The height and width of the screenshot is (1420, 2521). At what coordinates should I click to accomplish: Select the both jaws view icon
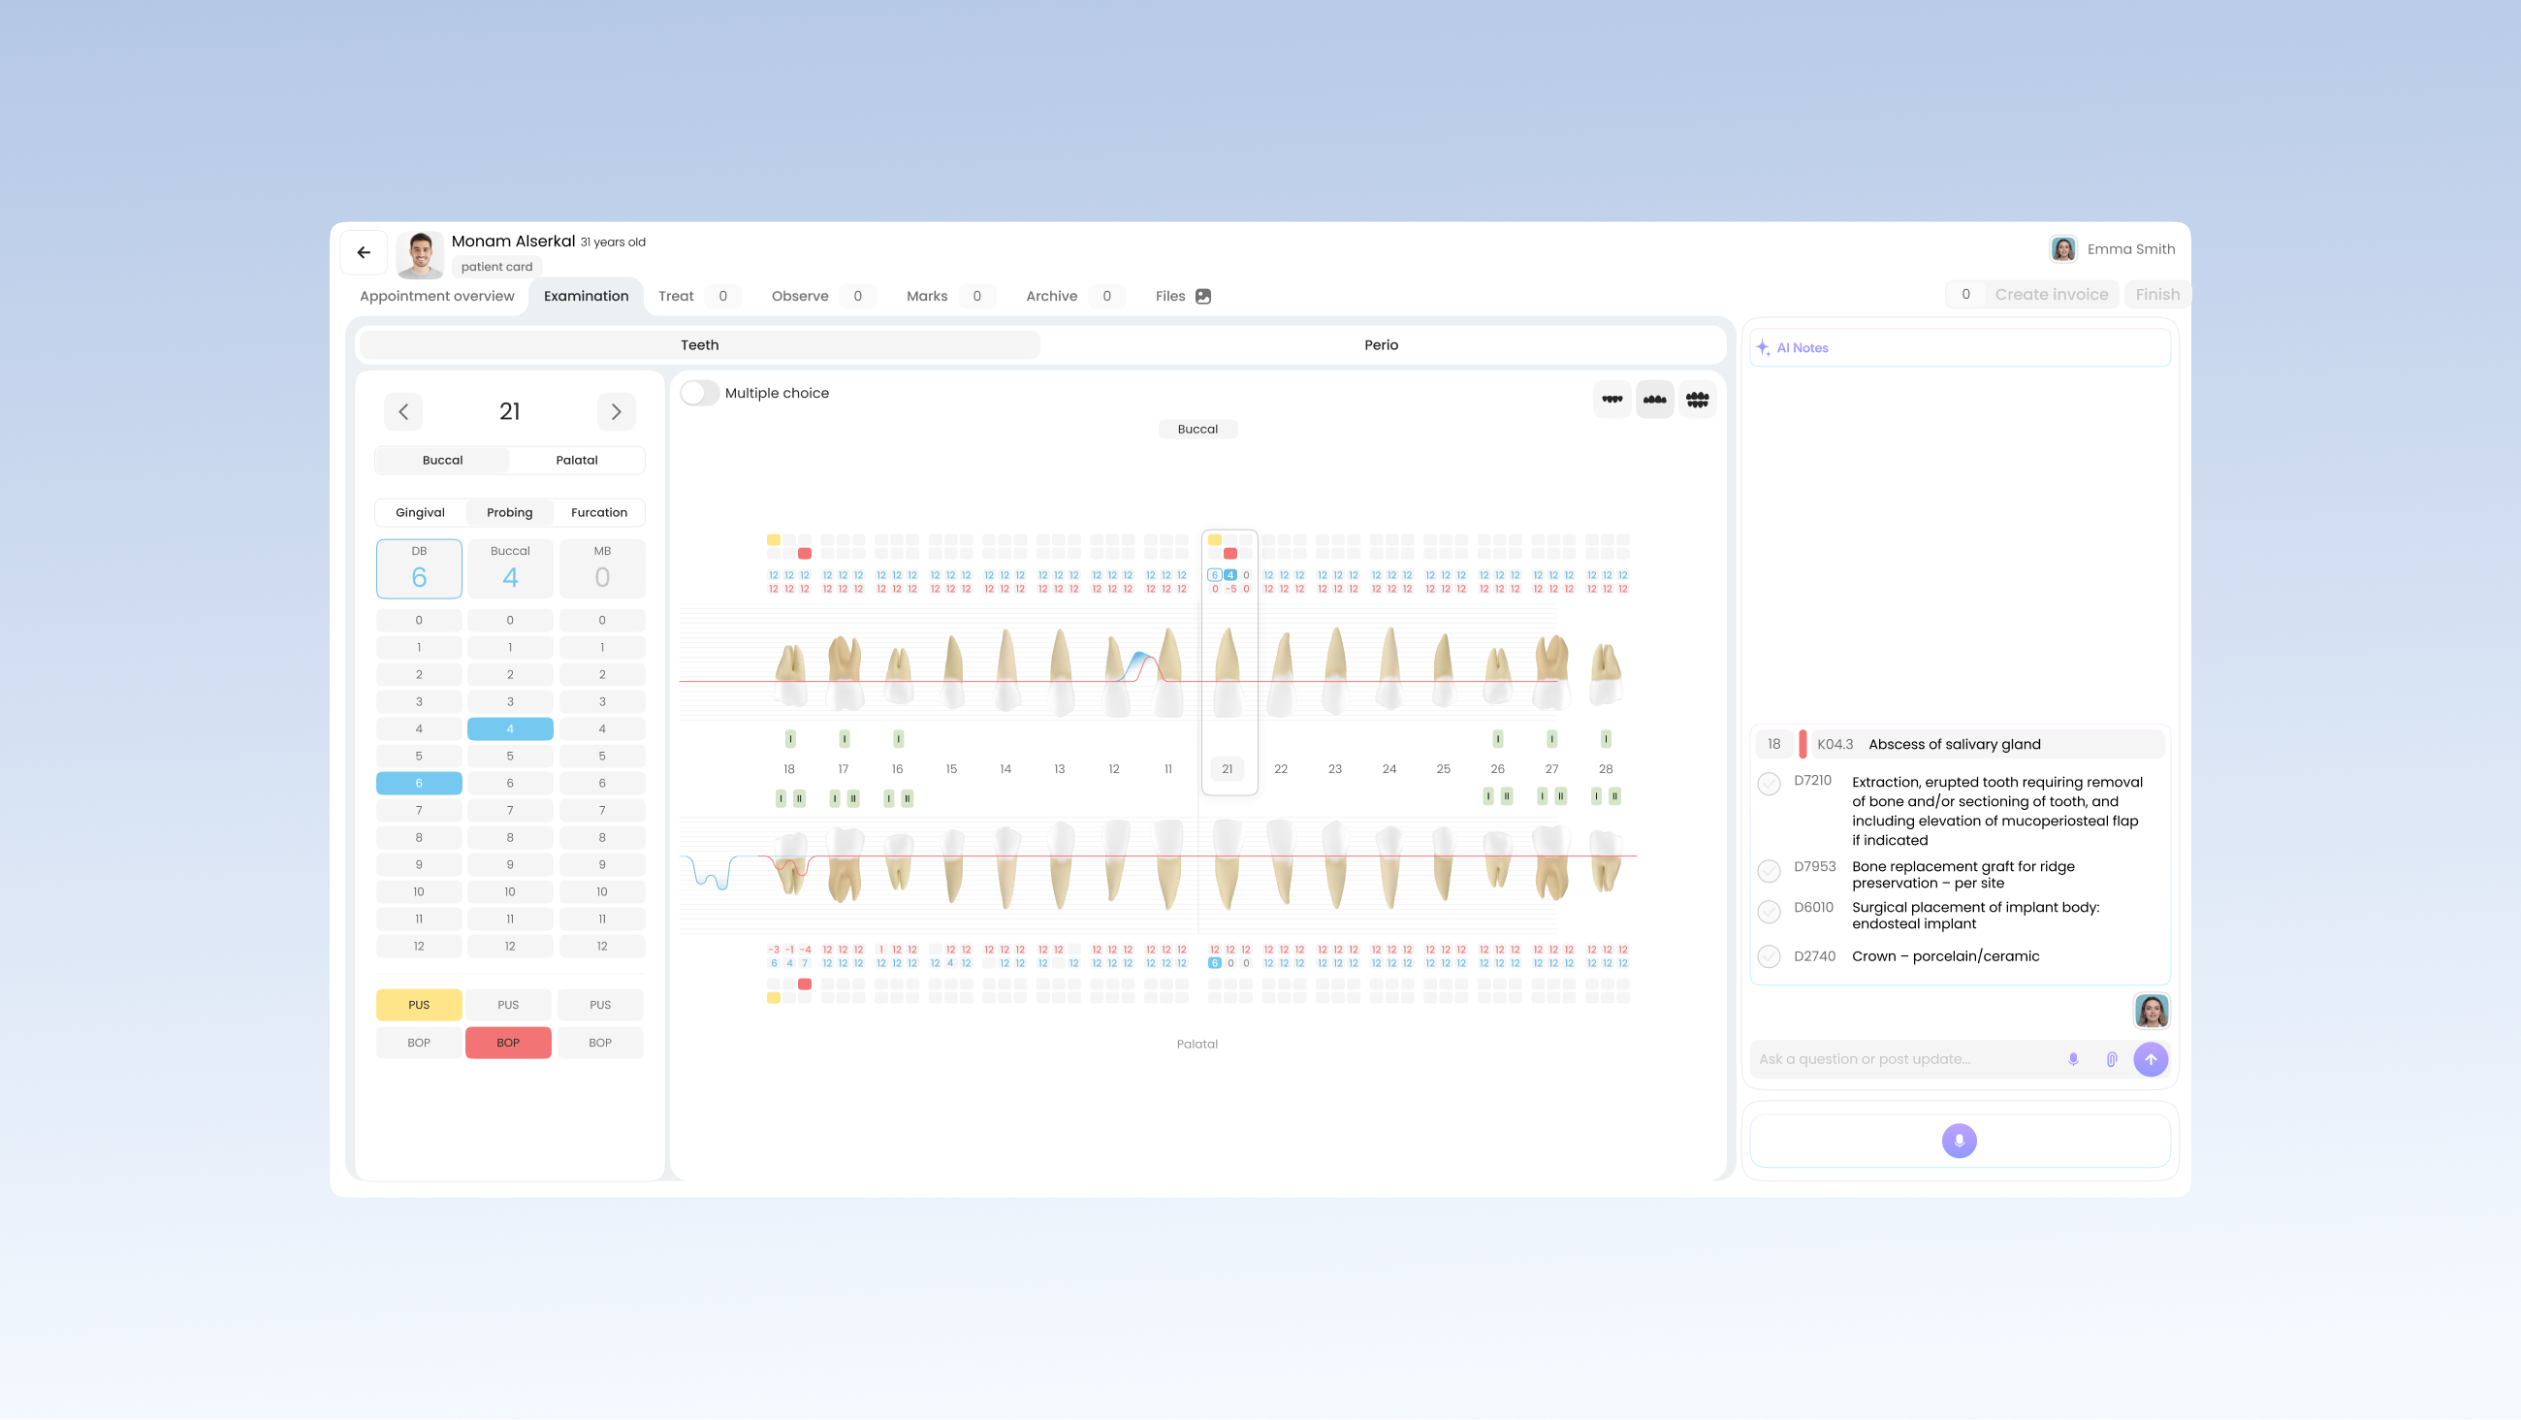(1698, 400)
